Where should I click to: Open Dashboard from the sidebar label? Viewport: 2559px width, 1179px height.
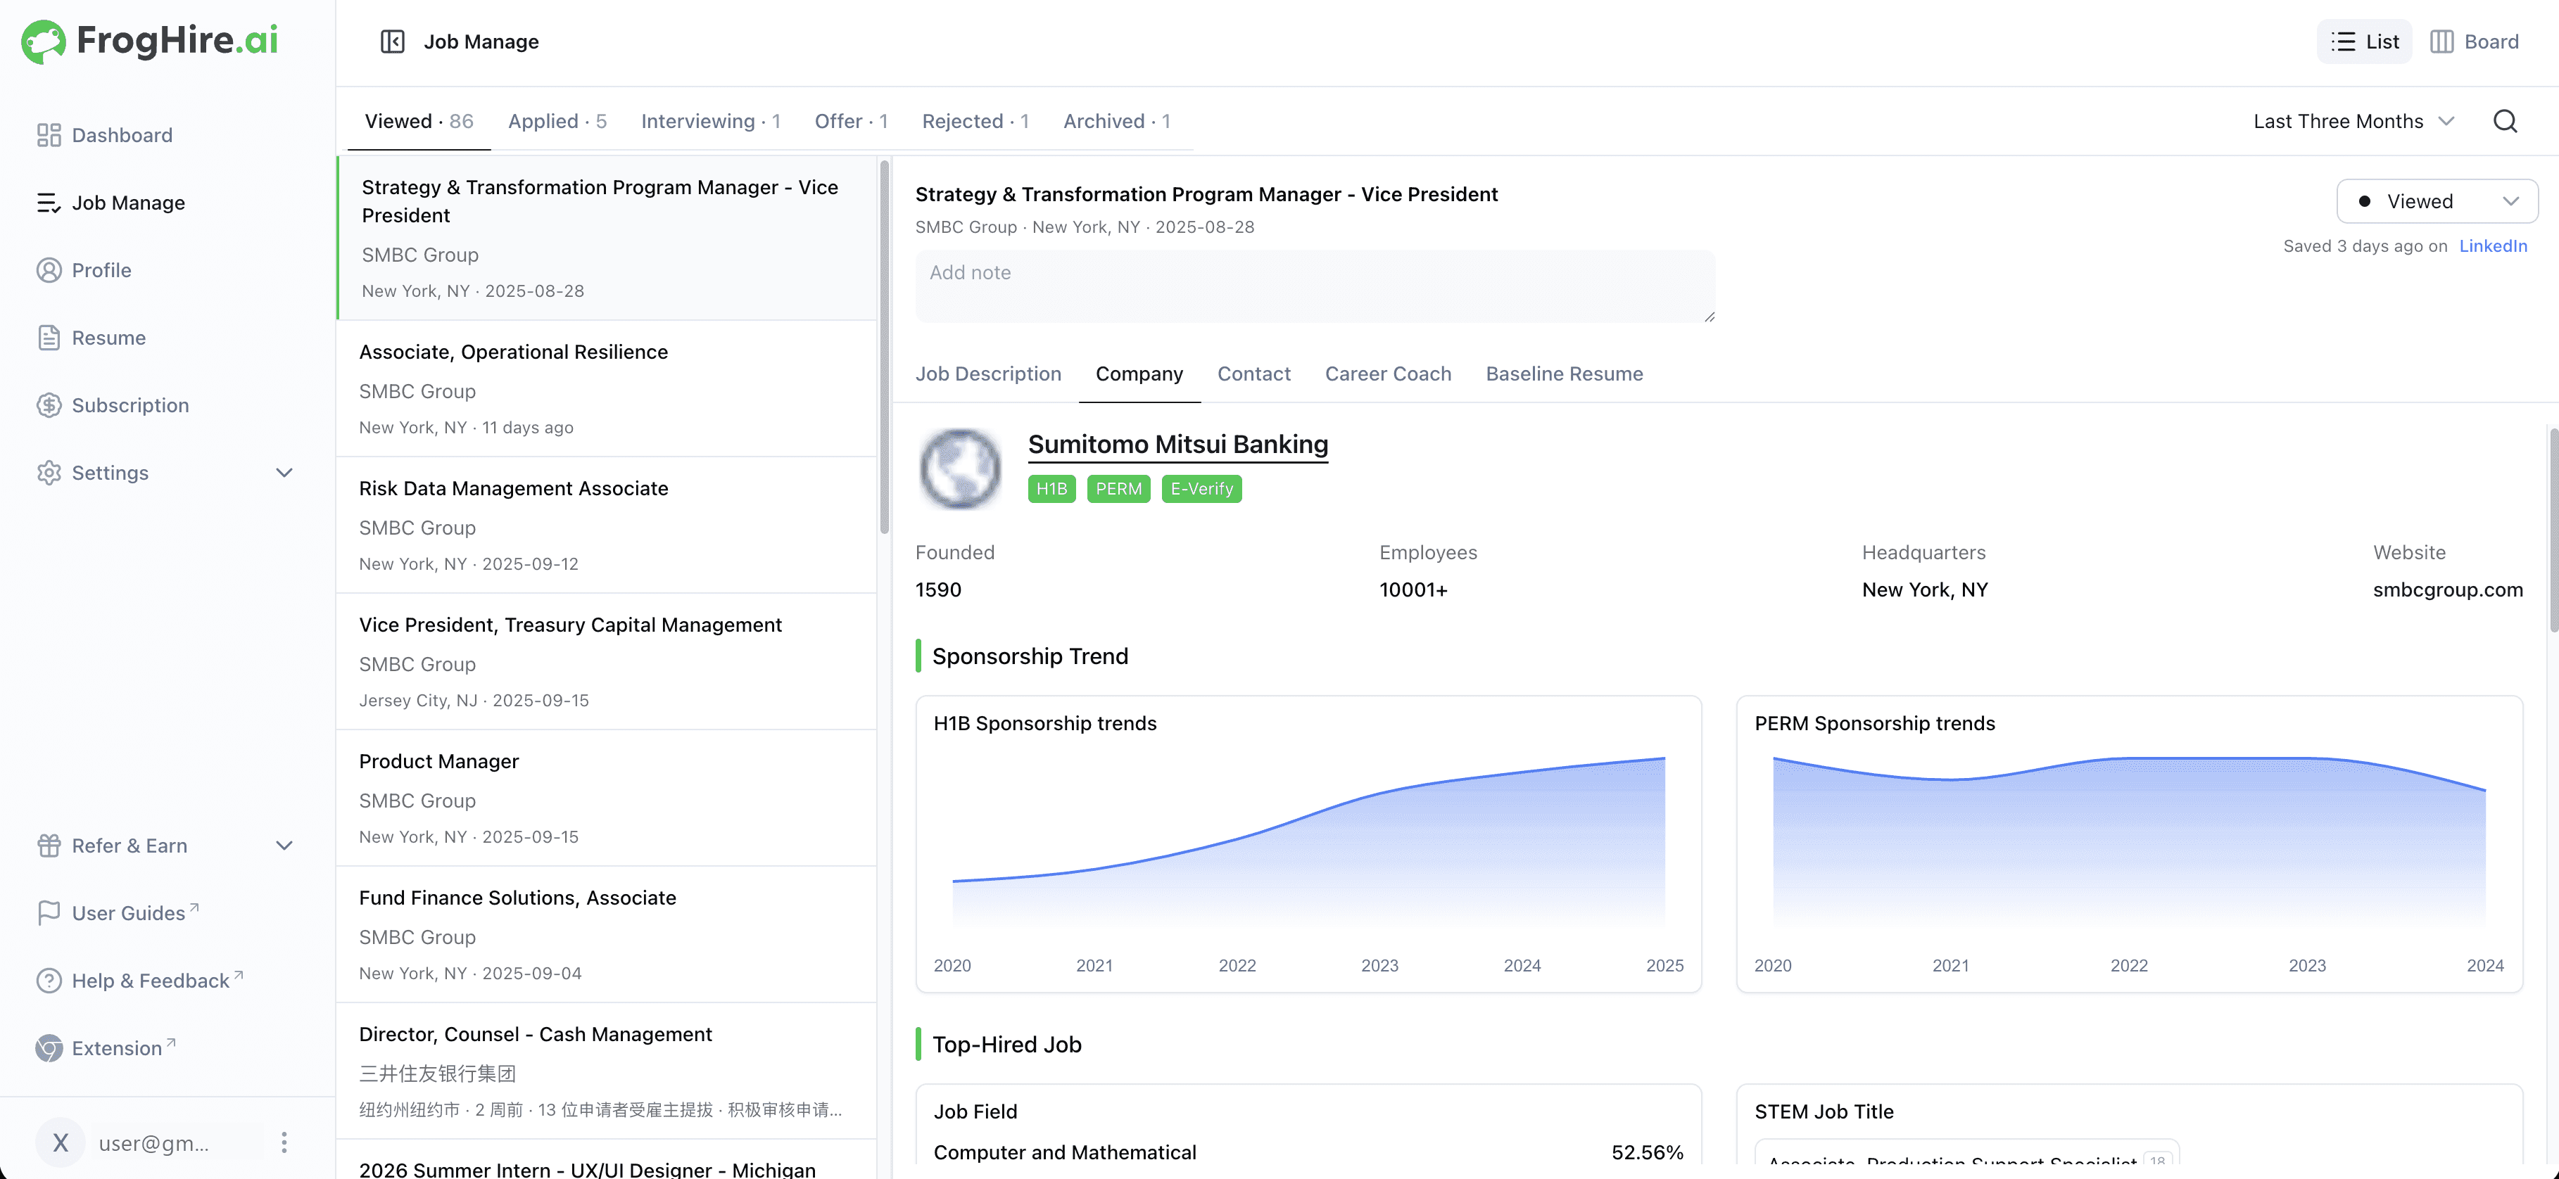122,135
